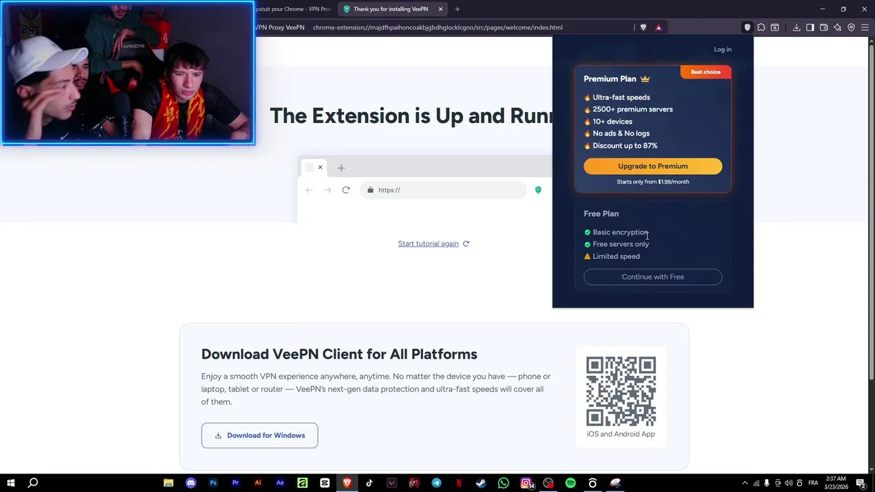Open WhatsApp from the taskbar
This screenshot has width=875, height=492.
click(503, 483)
